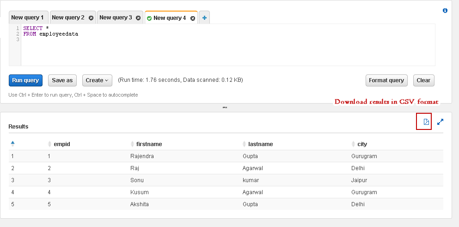Click the Save as button
Screen dimensions: 459x227
click(62, 80)
